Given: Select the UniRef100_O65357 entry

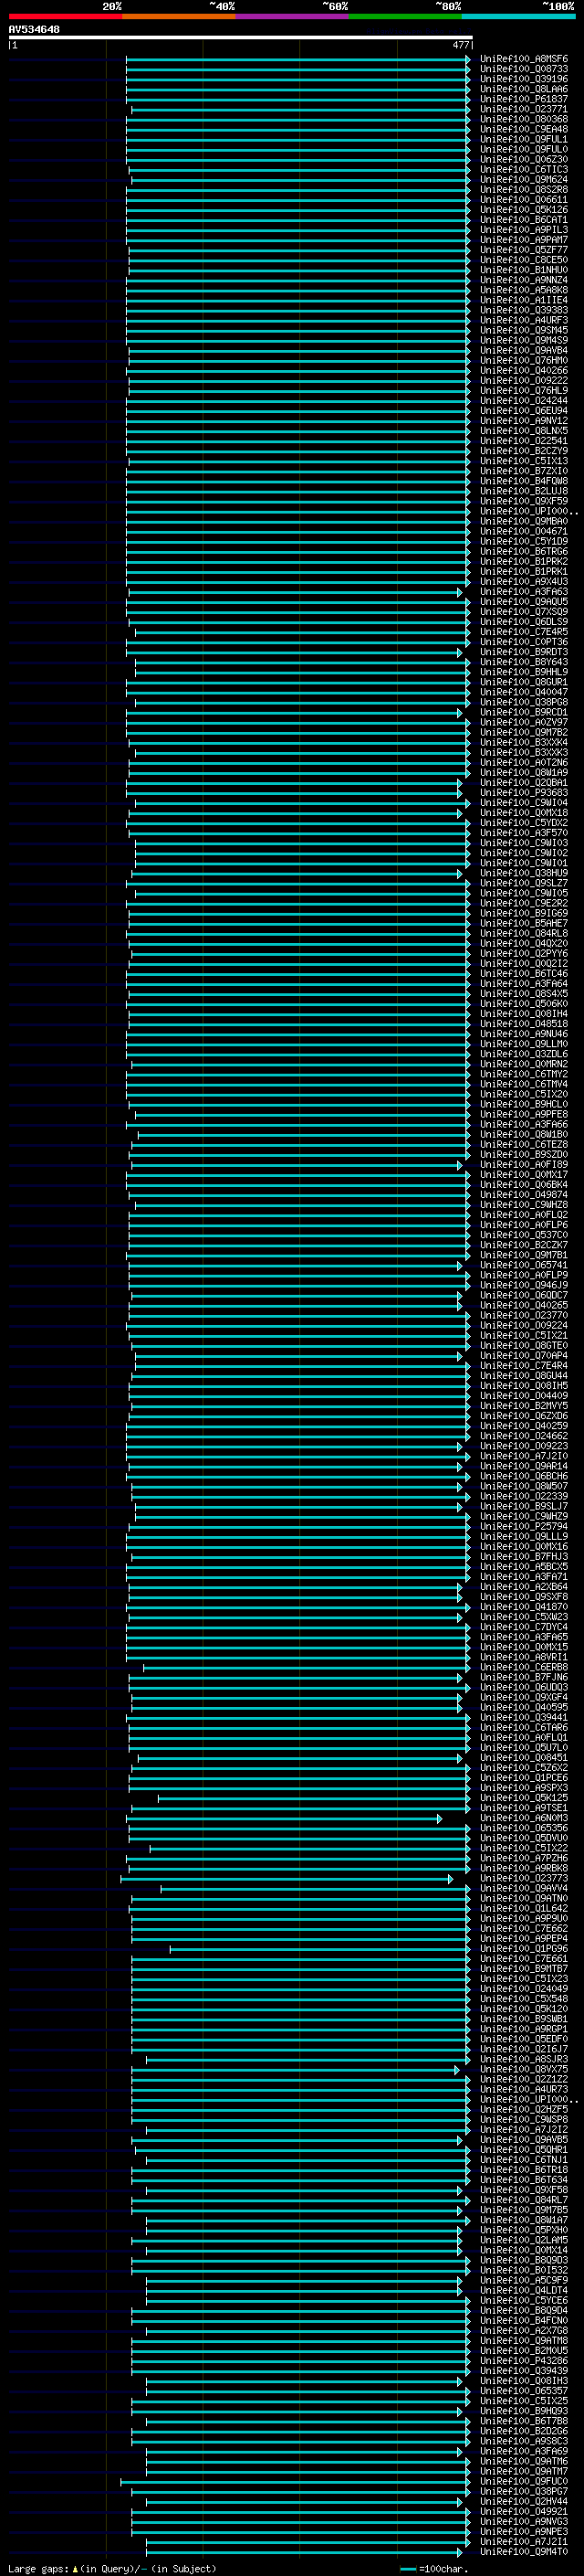Looking at the screenshot, I should click(524, 2391).
